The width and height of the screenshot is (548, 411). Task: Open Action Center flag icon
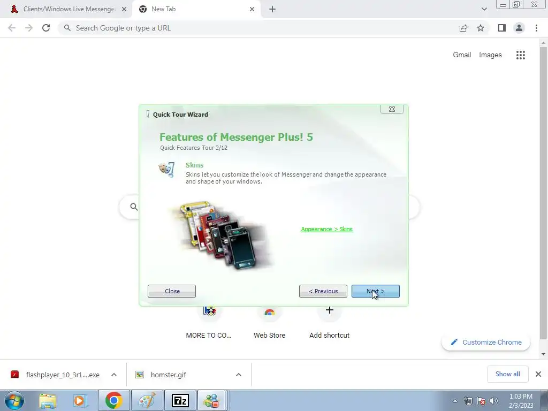[x=481, y=401]
